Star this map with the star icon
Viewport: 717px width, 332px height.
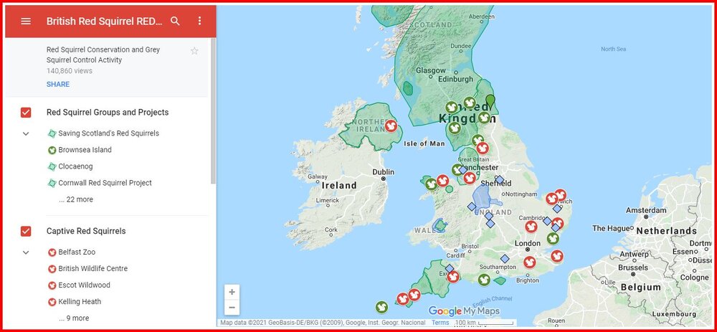coord(194,51)
